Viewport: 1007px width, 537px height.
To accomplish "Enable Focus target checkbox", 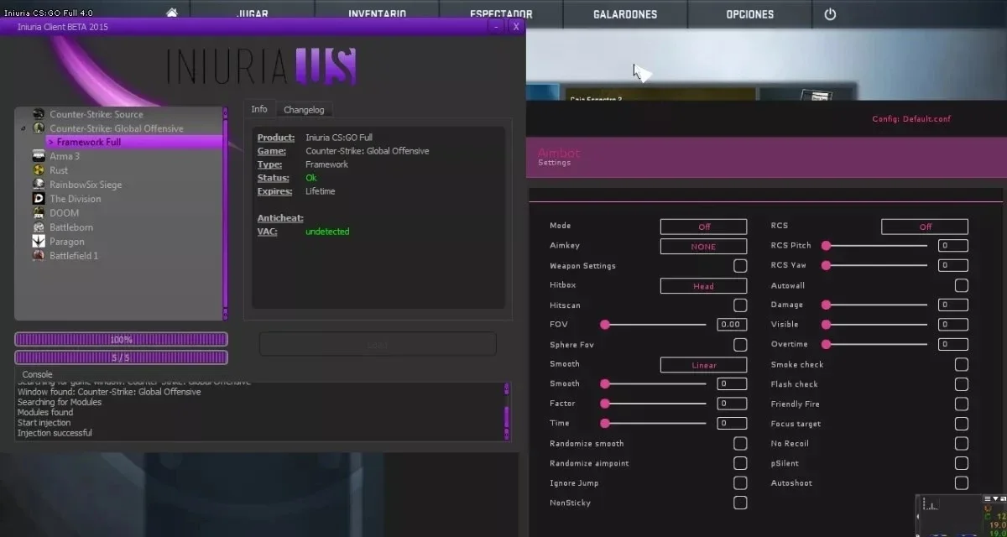I will pyautogui.click(x=962, y=424).
